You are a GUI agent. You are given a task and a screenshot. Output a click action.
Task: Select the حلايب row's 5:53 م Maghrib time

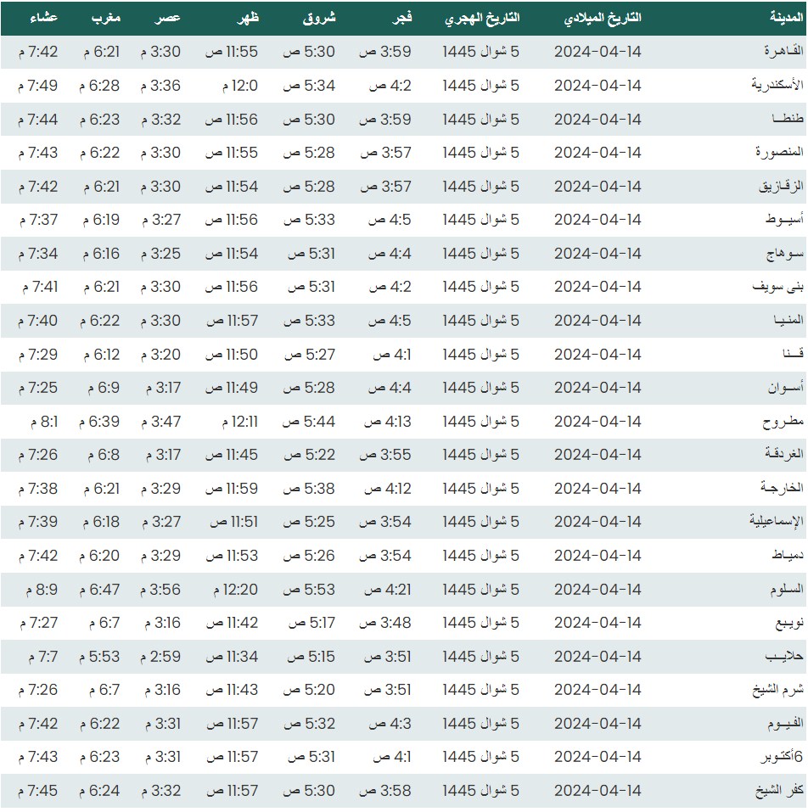pos(101,657)
